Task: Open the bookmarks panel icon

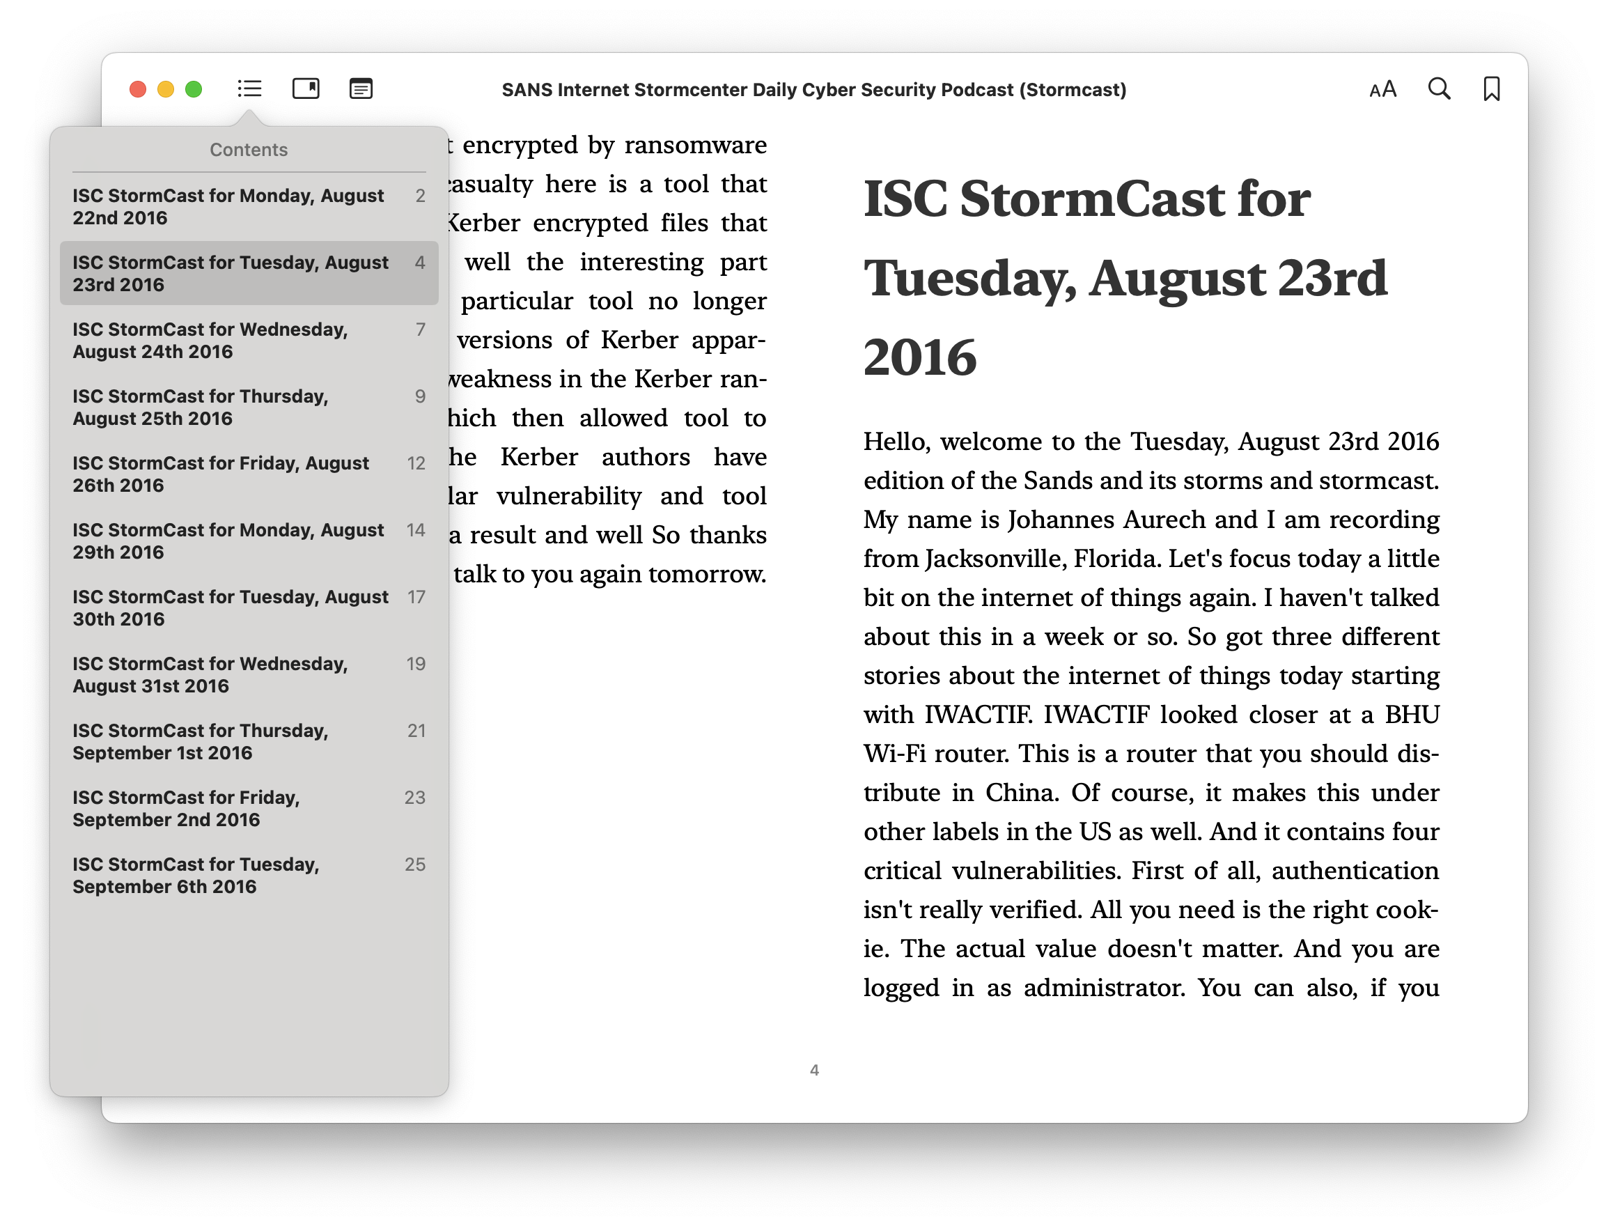Action: [306, 88]
